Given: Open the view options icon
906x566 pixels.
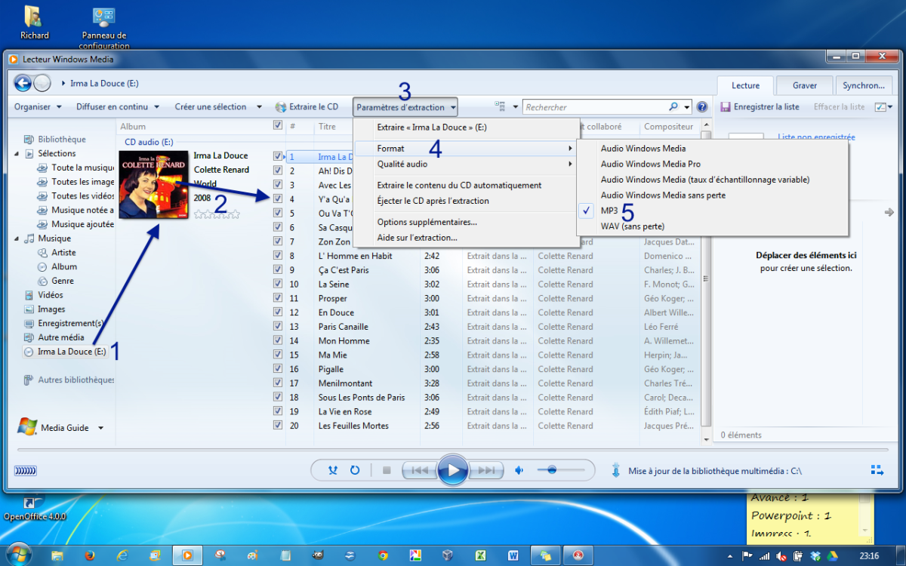Looking at the screenshot, I should (500, 107).
